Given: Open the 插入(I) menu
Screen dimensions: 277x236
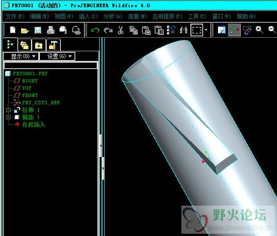Looking at the screenshot, I should [x=88, y=16].
